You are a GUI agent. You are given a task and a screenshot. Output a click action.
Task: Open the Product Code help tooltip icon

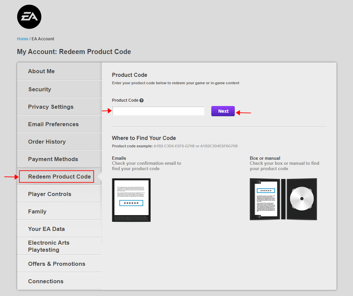(142, 100)
